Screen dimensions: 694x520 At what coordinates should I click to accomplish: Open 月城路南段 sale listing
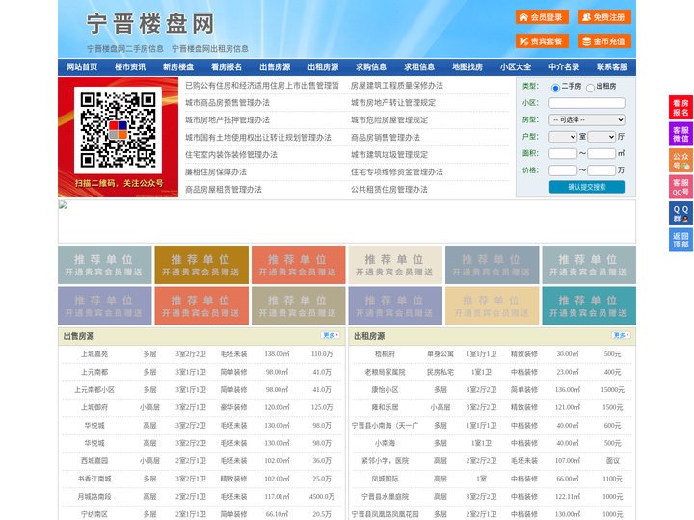94,496
